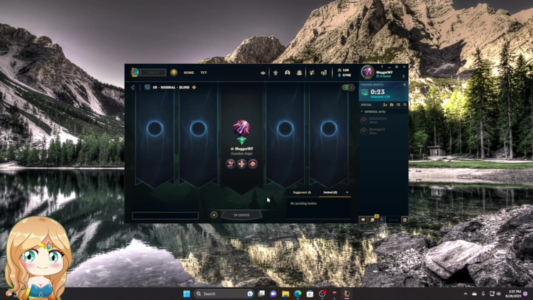Click the third round icon with up arrows
Image resolution: width=533 pixels, height=300 pixels.
(x=253, y=164)
